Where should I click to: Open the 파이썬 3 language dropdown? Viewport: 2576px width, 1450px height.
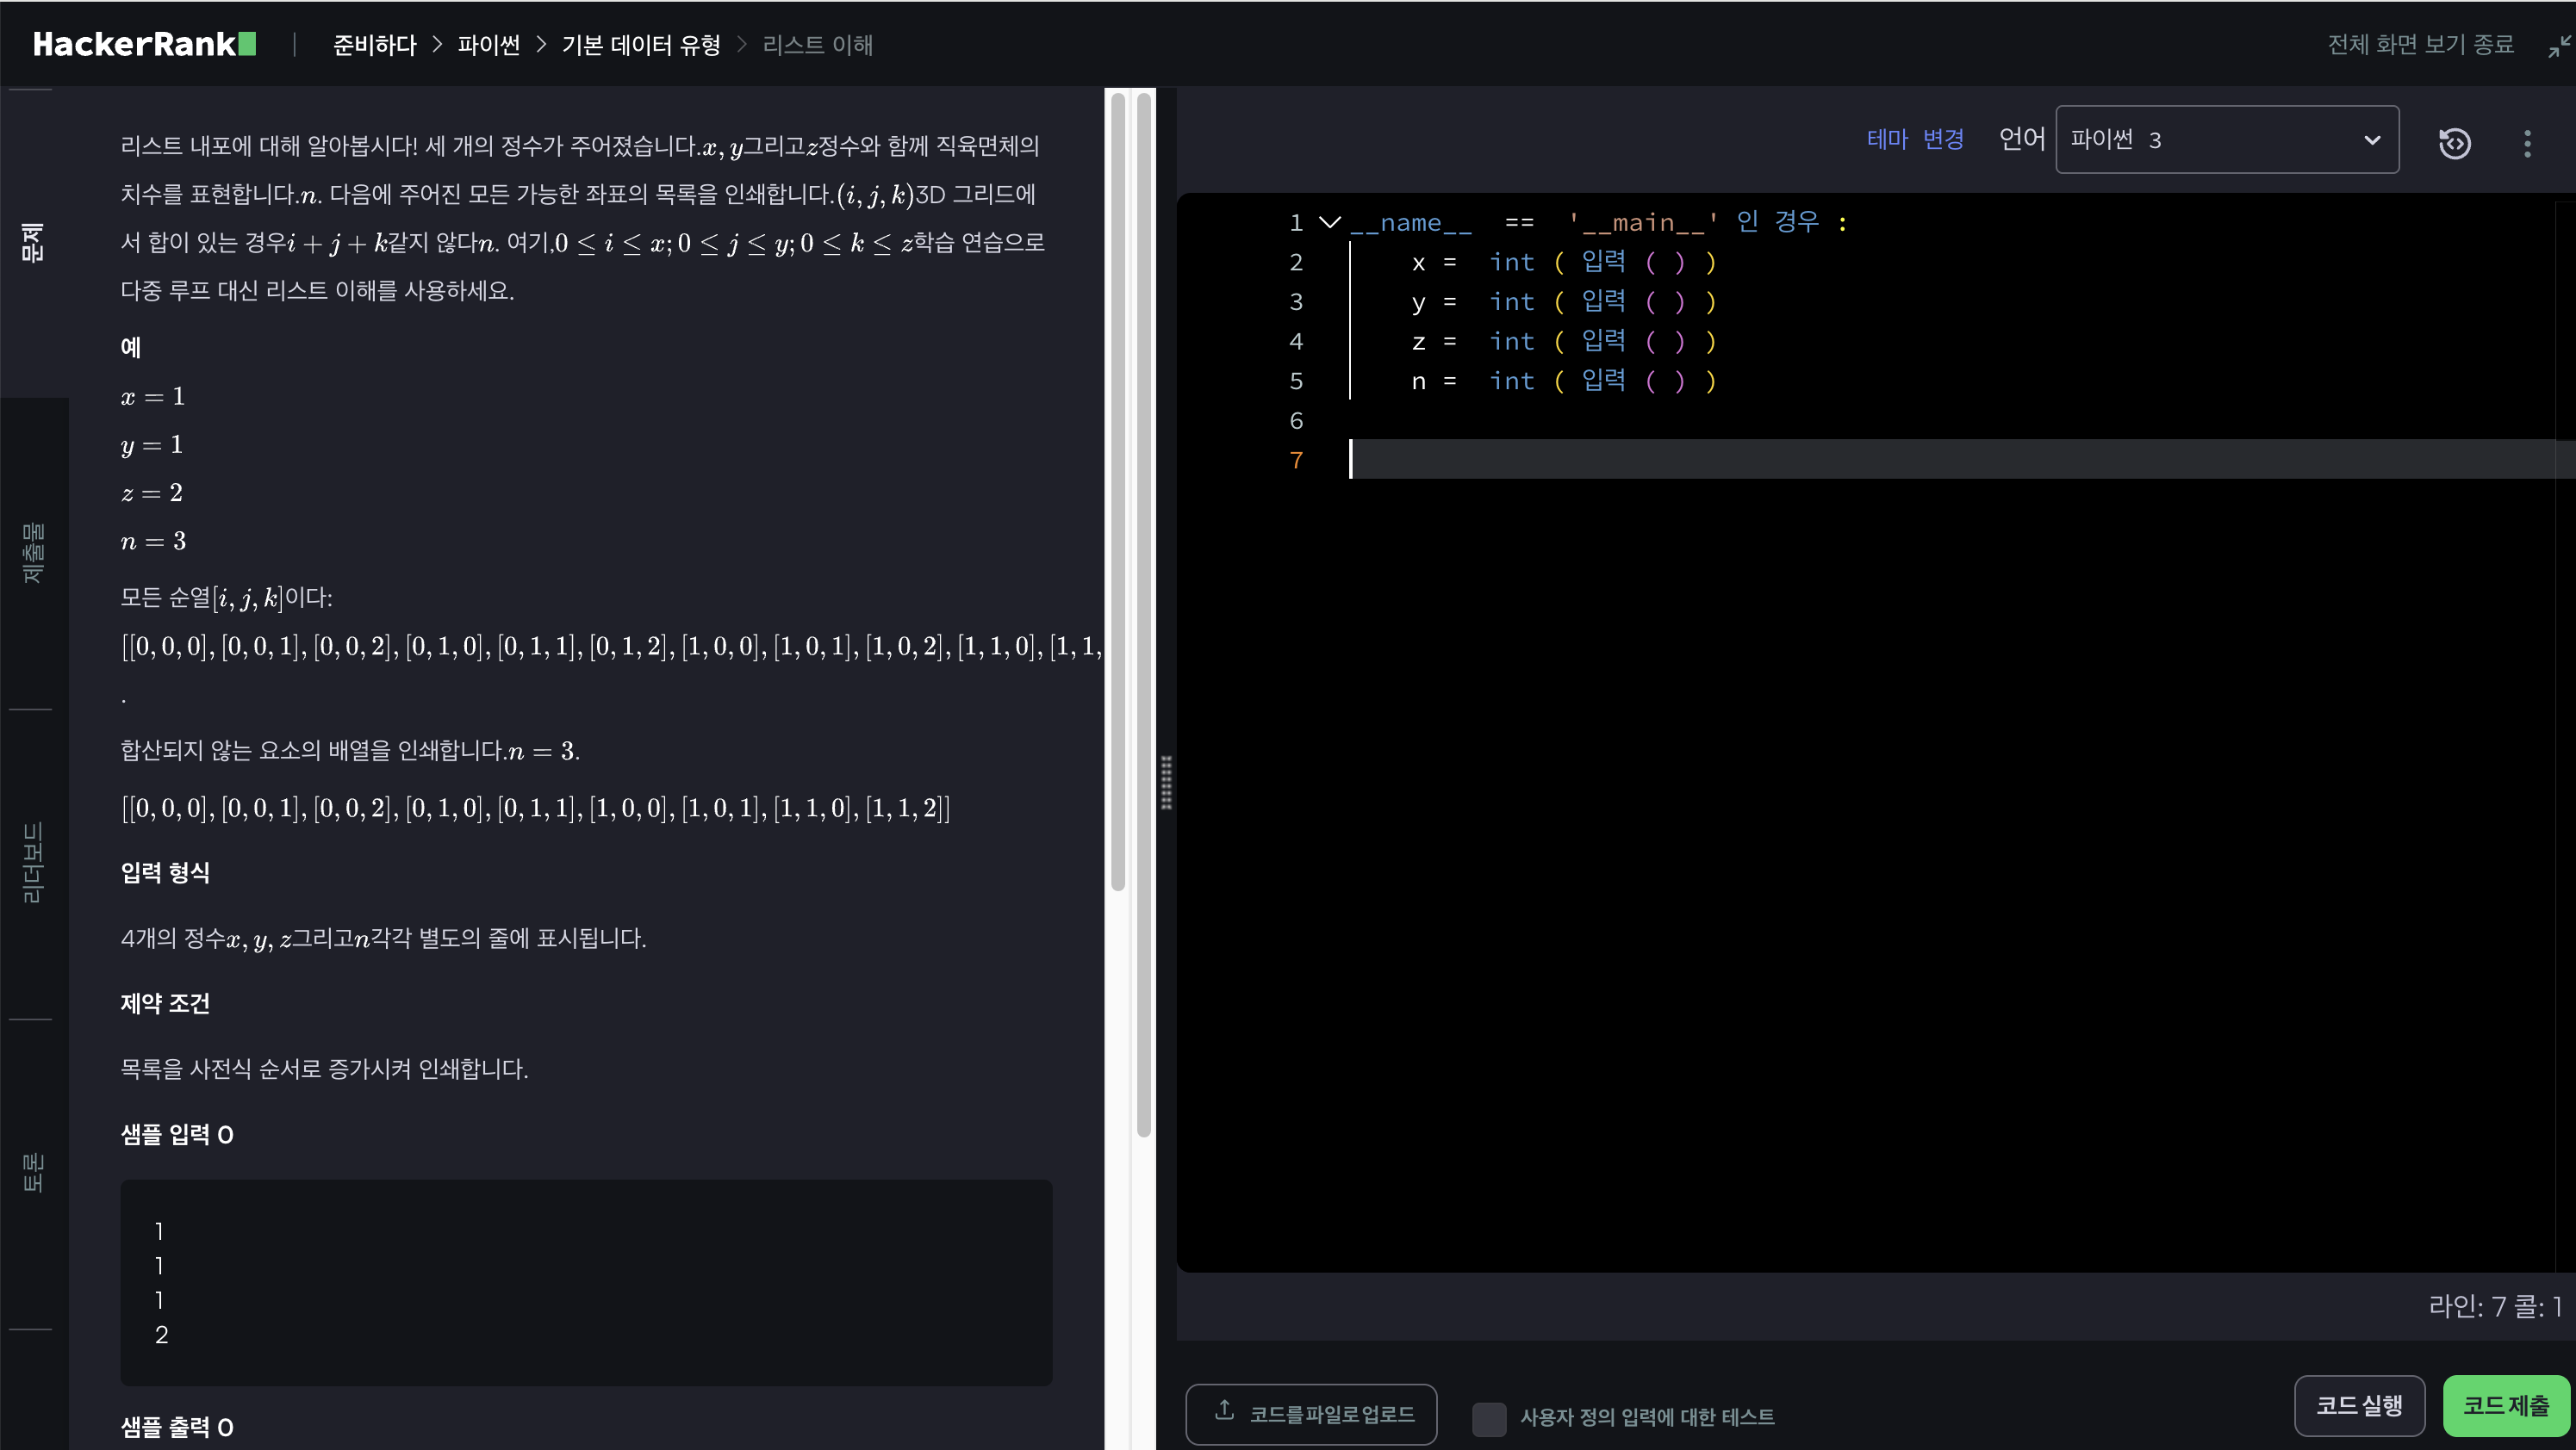2226,139
